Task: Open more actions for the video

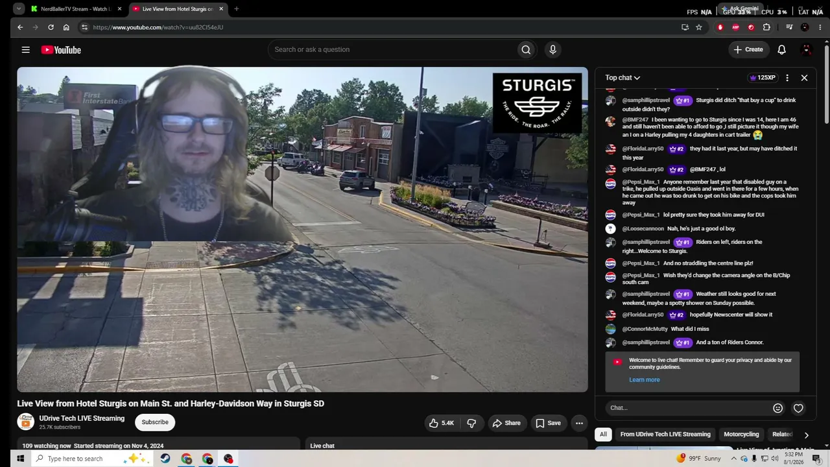Action: (x=579, y=423)
